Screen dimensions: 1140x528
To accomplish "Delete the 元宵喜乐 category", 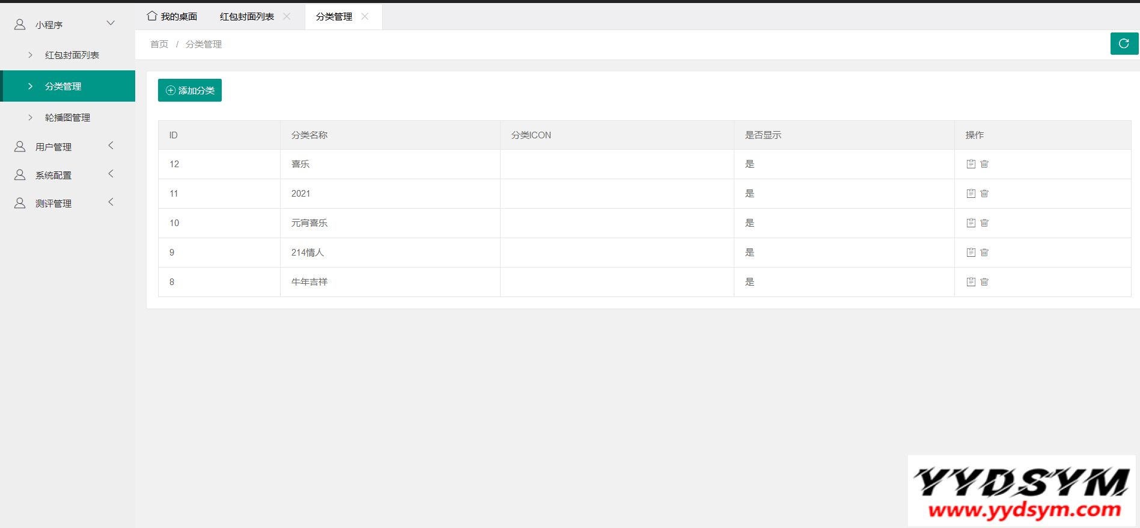I will coord(984,223).
